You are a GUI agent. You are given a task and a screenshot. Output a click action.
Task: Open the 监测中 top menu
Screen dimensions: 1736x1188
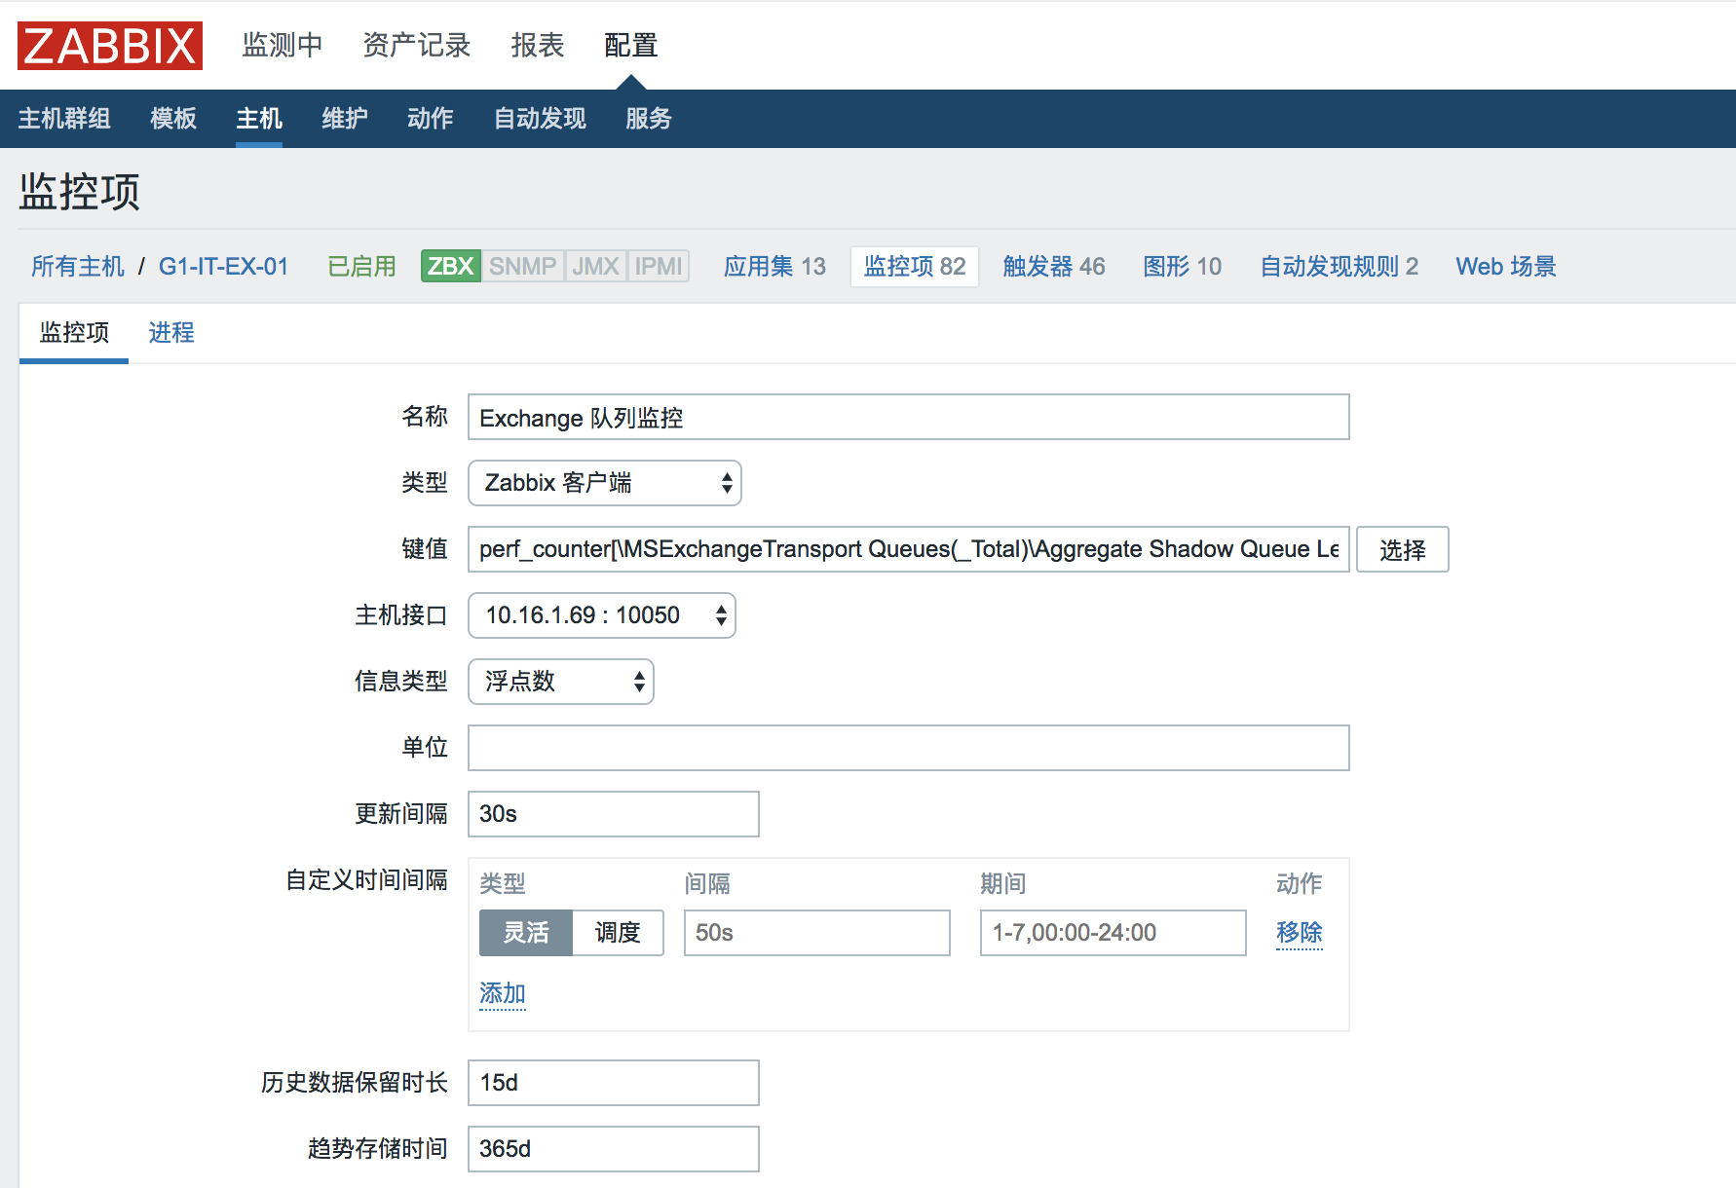click(x=283, y=45)
